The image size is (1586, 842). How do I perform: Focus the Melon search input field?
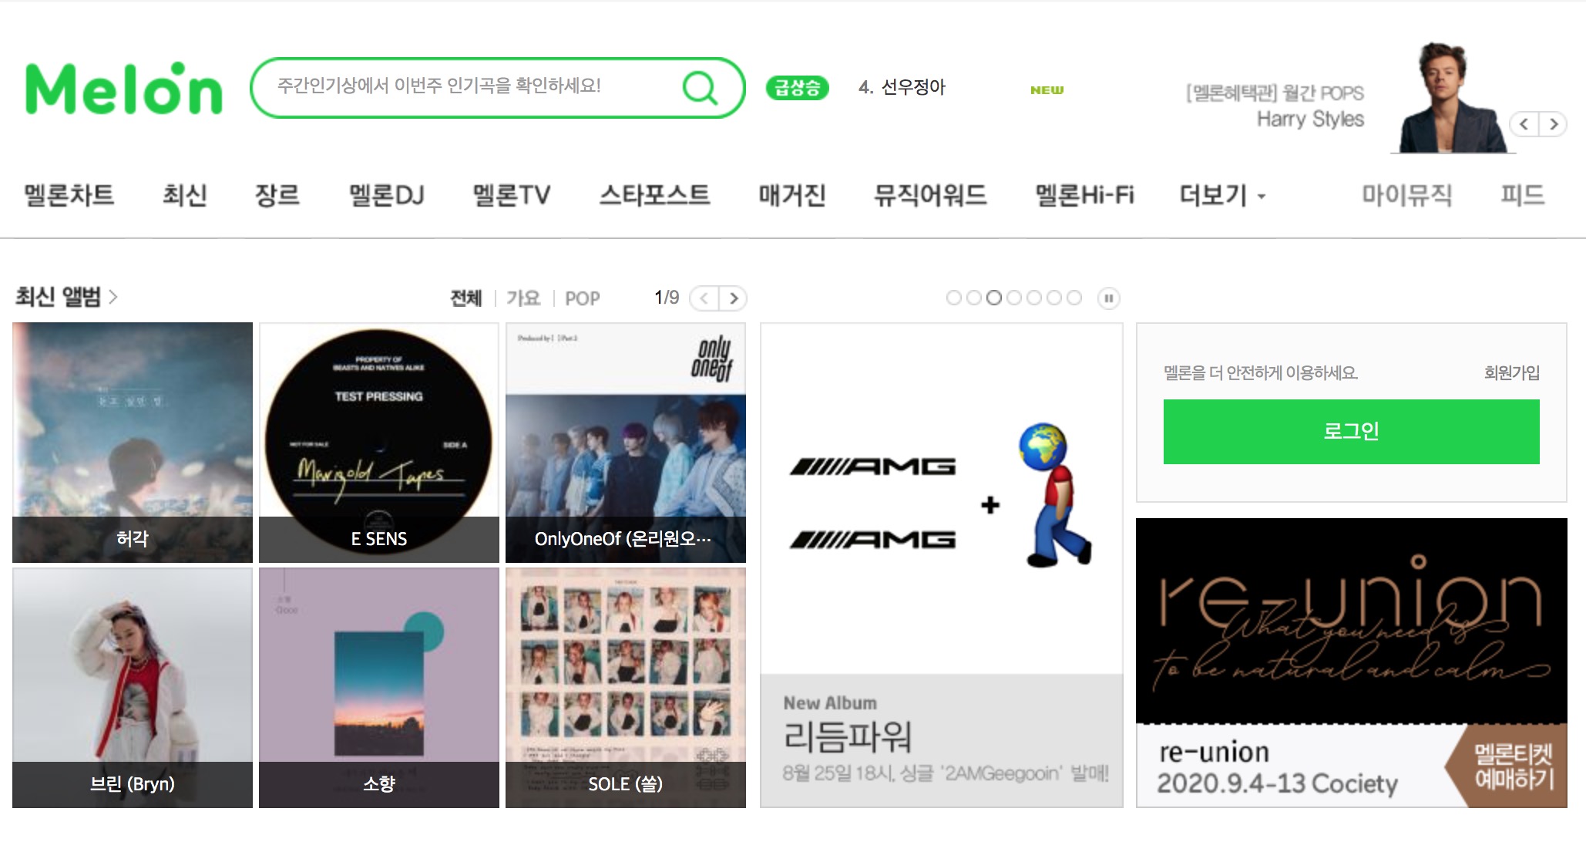470,87
